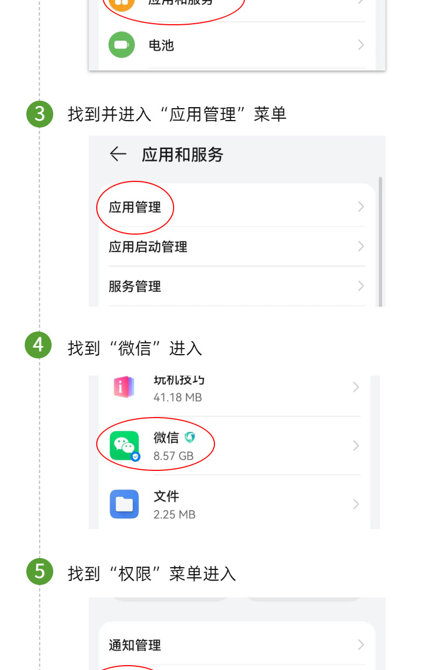Click the green step 3 number badge

[40, 114]
